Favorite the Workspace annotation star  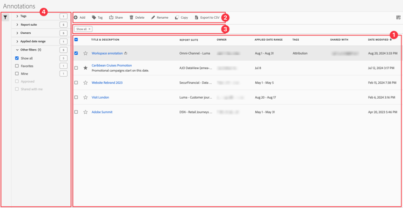(x=85, y=54)
